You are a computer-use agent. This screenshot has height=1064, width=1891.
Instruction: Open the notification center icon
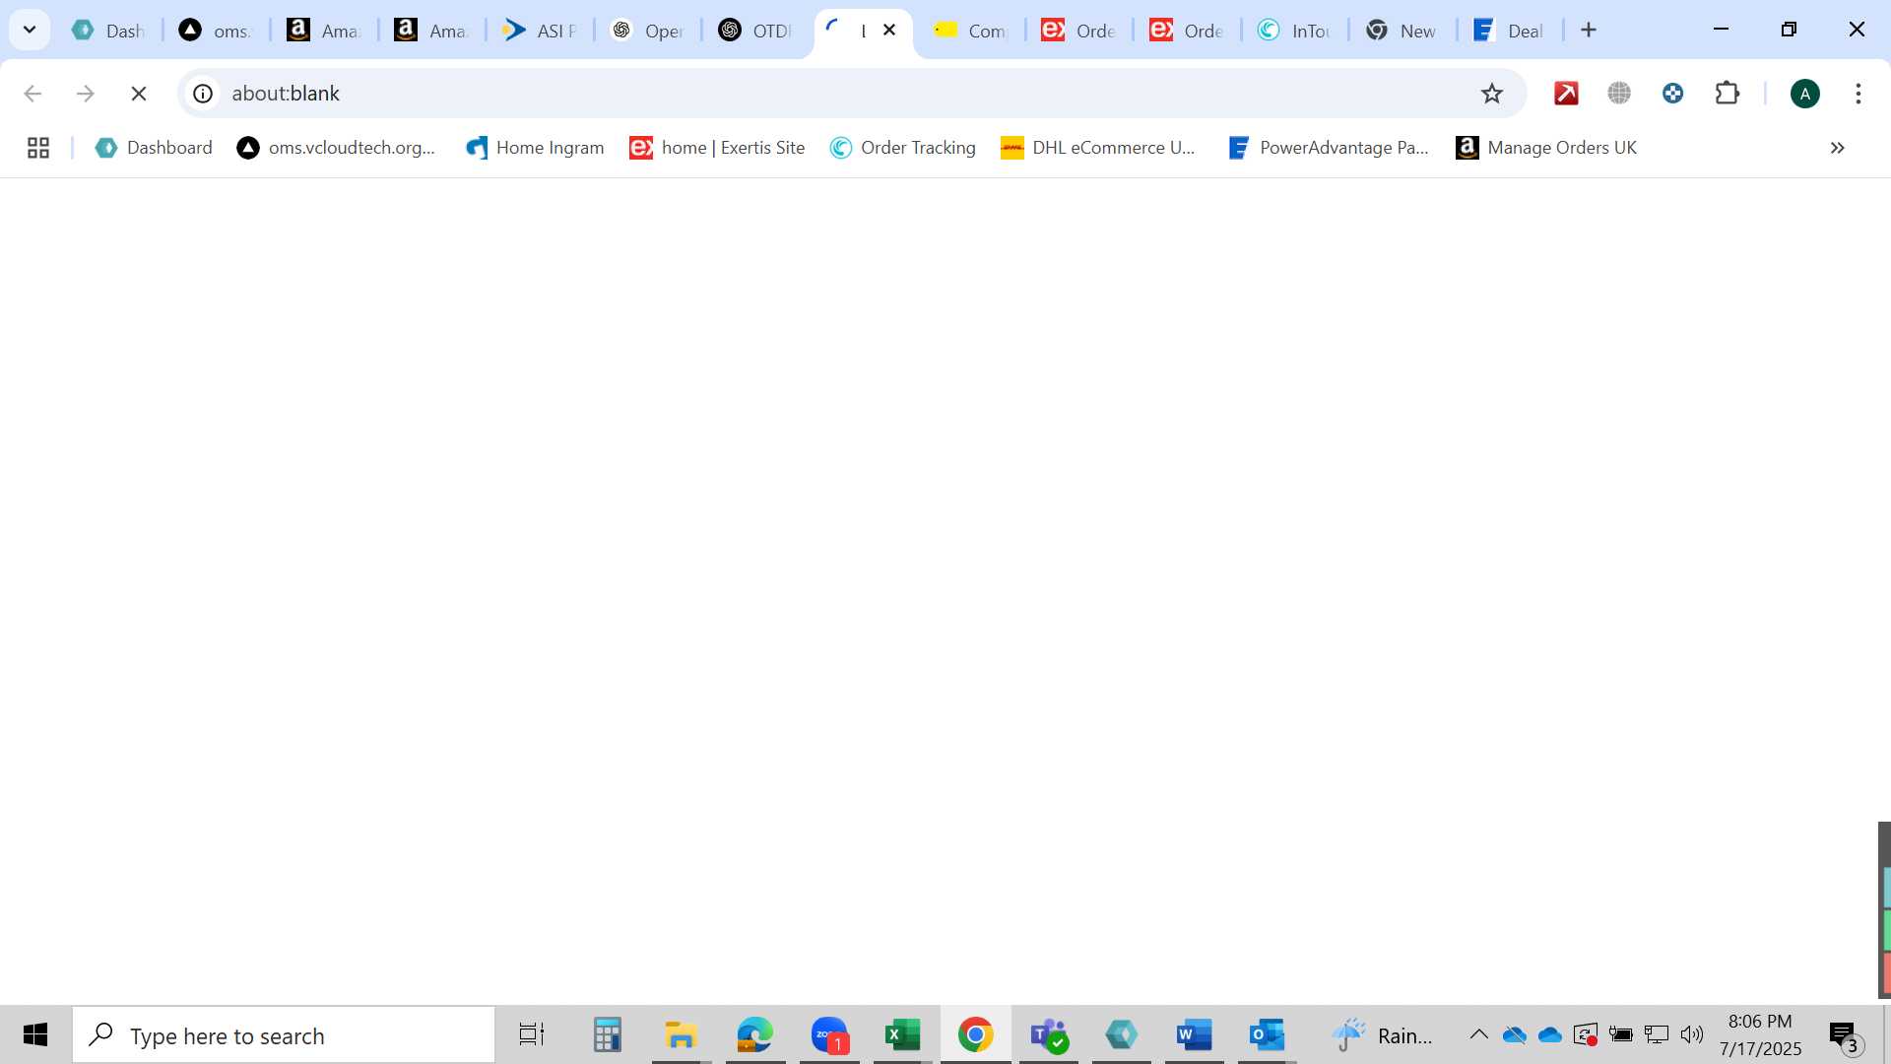pyautogui.click(x=1846, y=1035)
